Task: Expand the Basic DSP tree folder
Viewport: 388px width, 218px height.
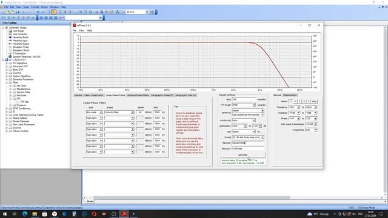Action: [x=7, y=70]
